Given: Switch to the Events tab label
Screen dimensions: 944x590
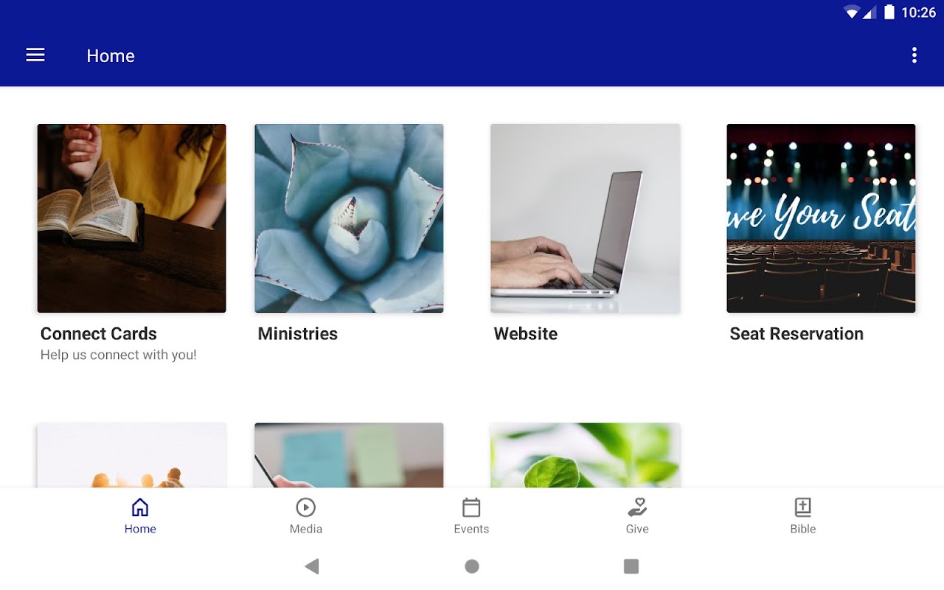Looking at the screenshot, I should (471, 529).
